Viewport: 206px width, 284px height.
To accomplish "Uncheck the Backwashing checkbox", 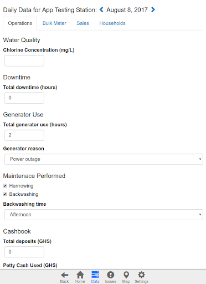I will 5,194.
